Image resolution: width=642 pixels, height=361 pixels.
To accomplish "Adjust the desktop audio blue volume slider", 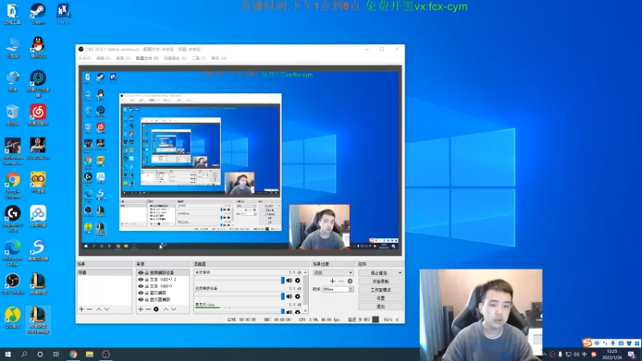I will tap(282, 280).
